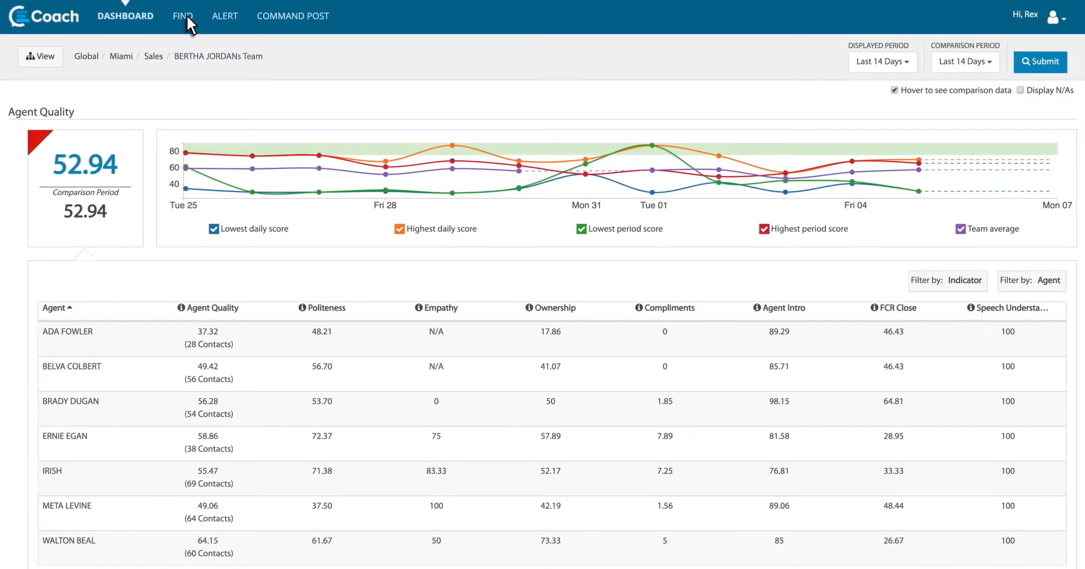This screenshot has height=569, width=1085.
Task: Select agent META LEVINE
Action: [x=67, y=506]
